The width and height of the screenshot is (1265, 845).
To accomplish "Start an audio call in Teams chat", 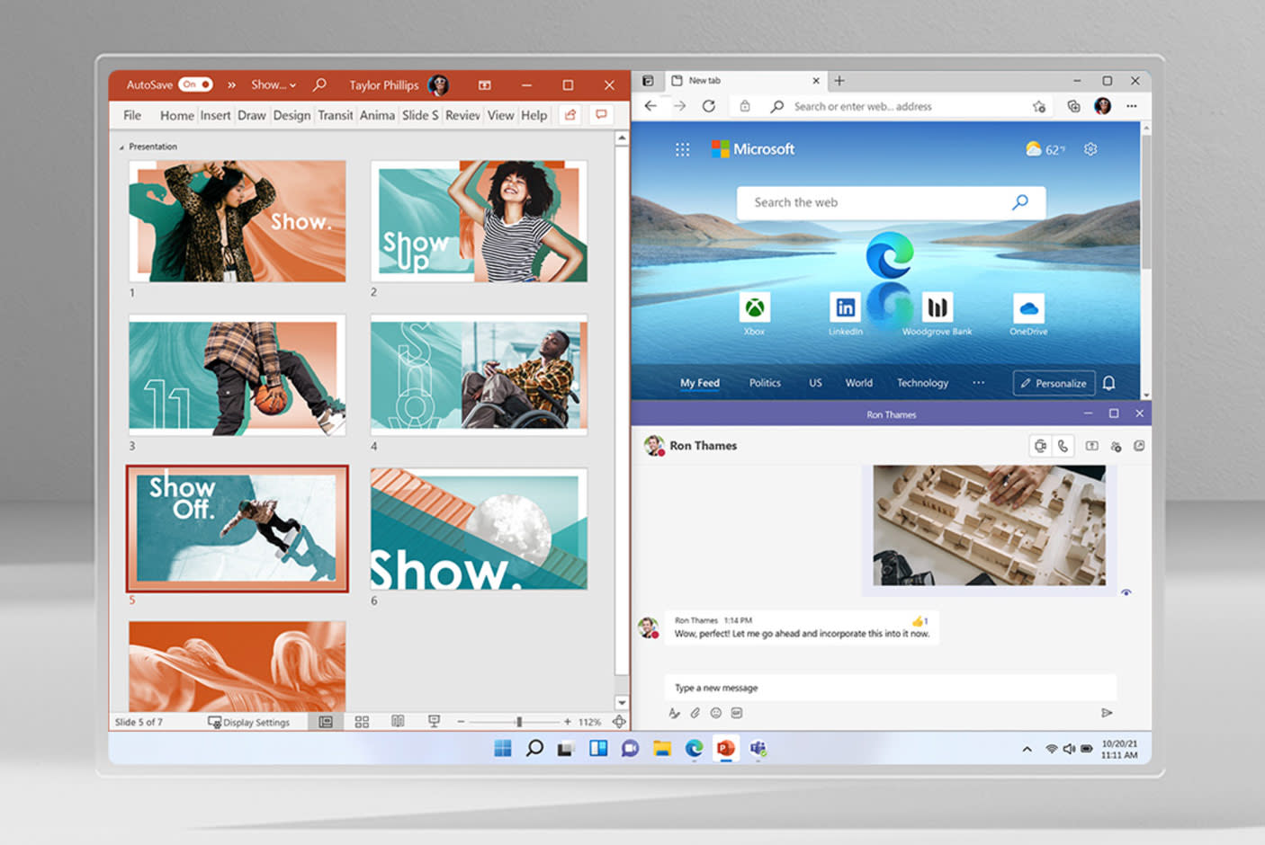I will (x=1063, y=446).
